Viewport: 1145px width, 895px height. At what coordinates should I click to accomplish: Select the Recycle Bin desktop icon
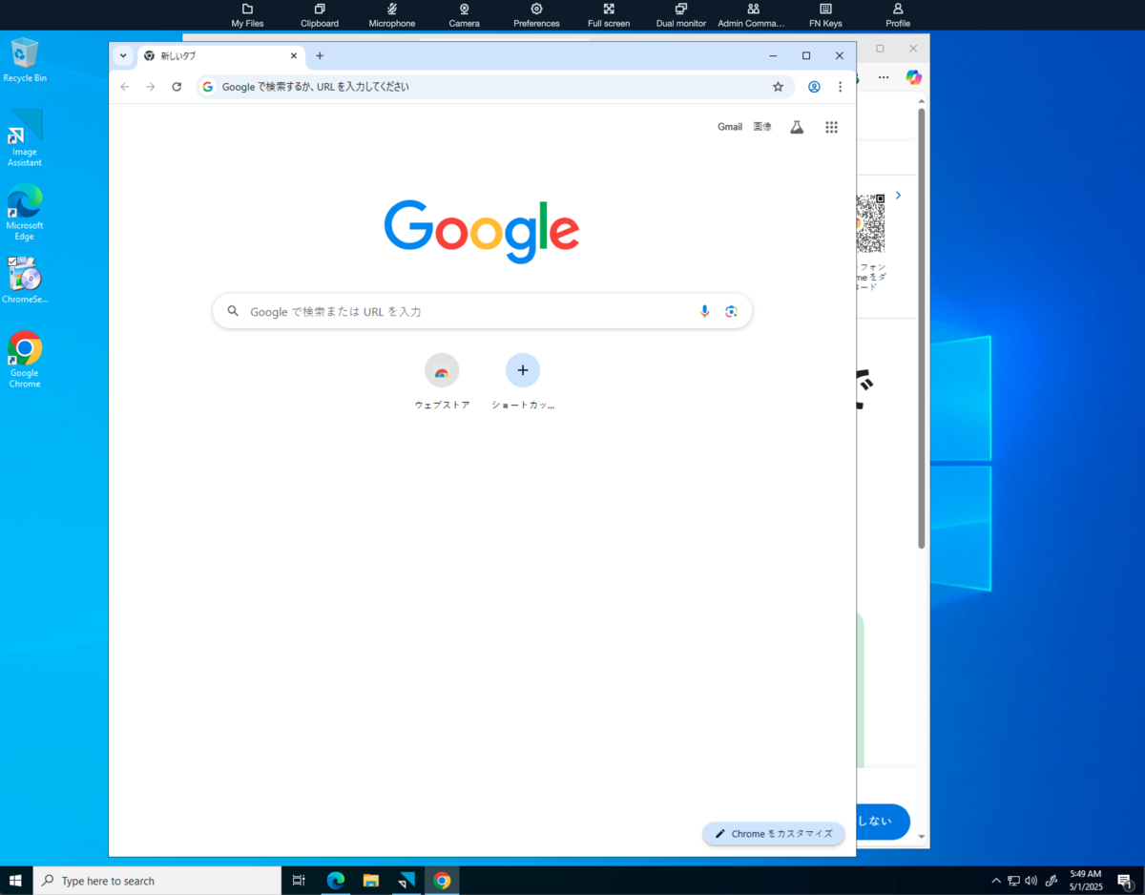tap(25, 60)
